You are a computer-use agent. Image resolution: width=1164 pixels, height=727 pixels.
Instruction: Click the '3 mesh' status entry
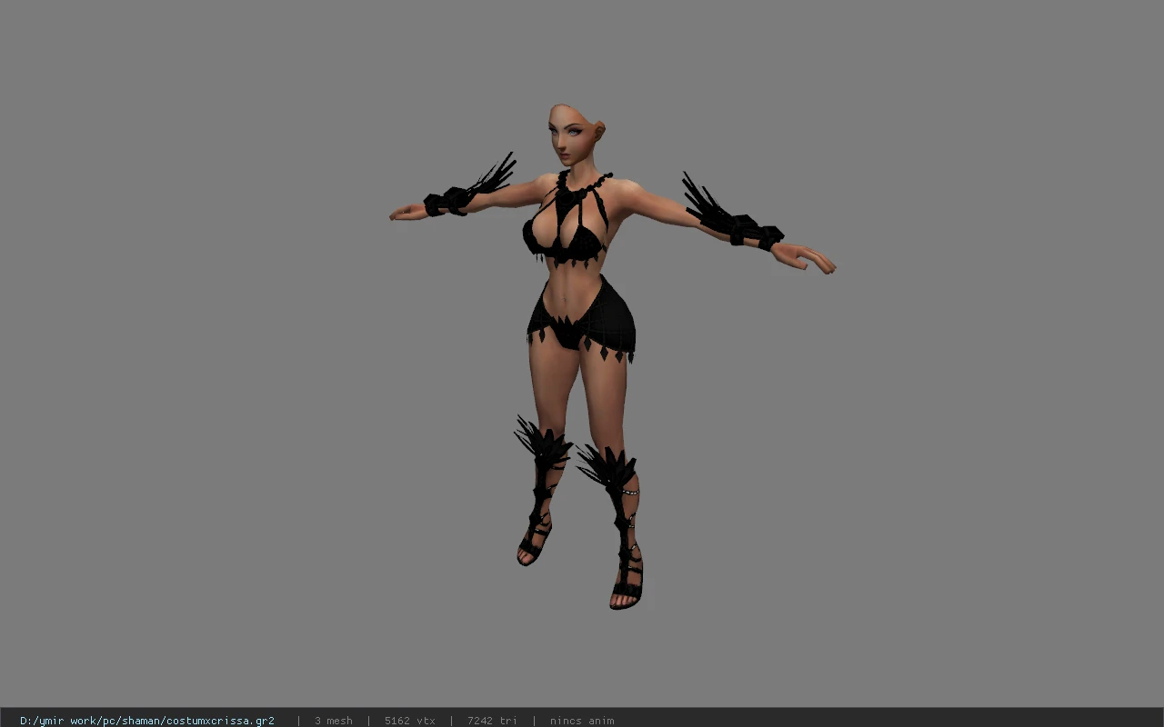pyautogui.click(x=334, y=721)
